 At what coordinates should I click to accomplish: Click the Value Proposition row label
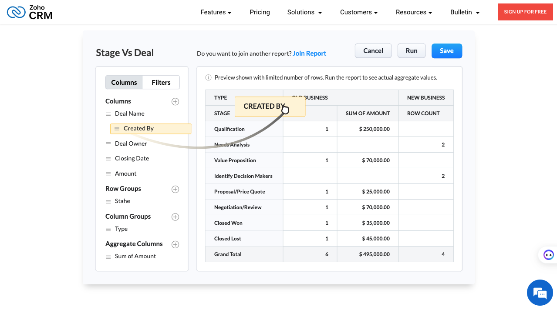[x=235, y=160]
